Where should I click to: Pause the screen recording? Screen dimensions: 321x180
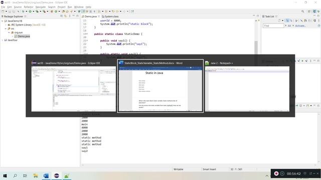coord(282,173)
